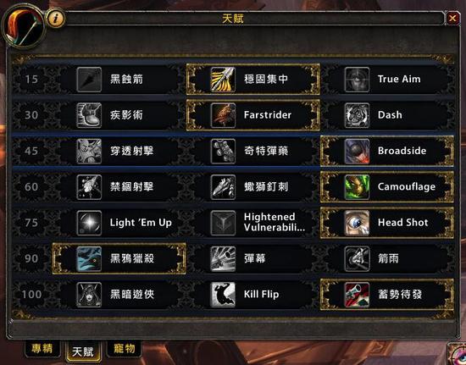Choose the 蠍獅釘刺 talent

[x=253, y=187]
